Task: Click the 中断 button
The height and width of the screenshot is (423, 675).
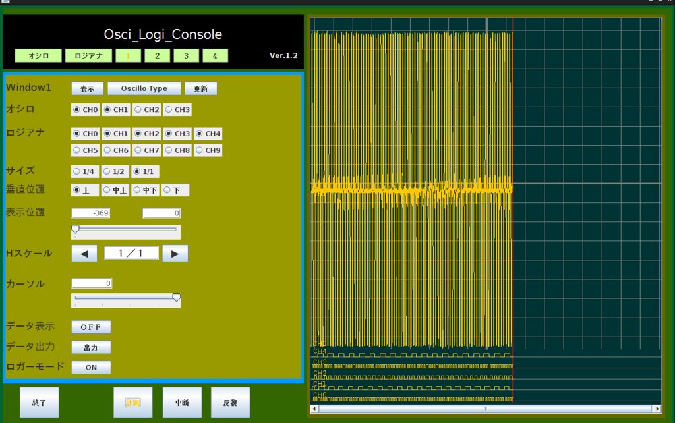Action: pyautogui.click(x=182, y=403)
